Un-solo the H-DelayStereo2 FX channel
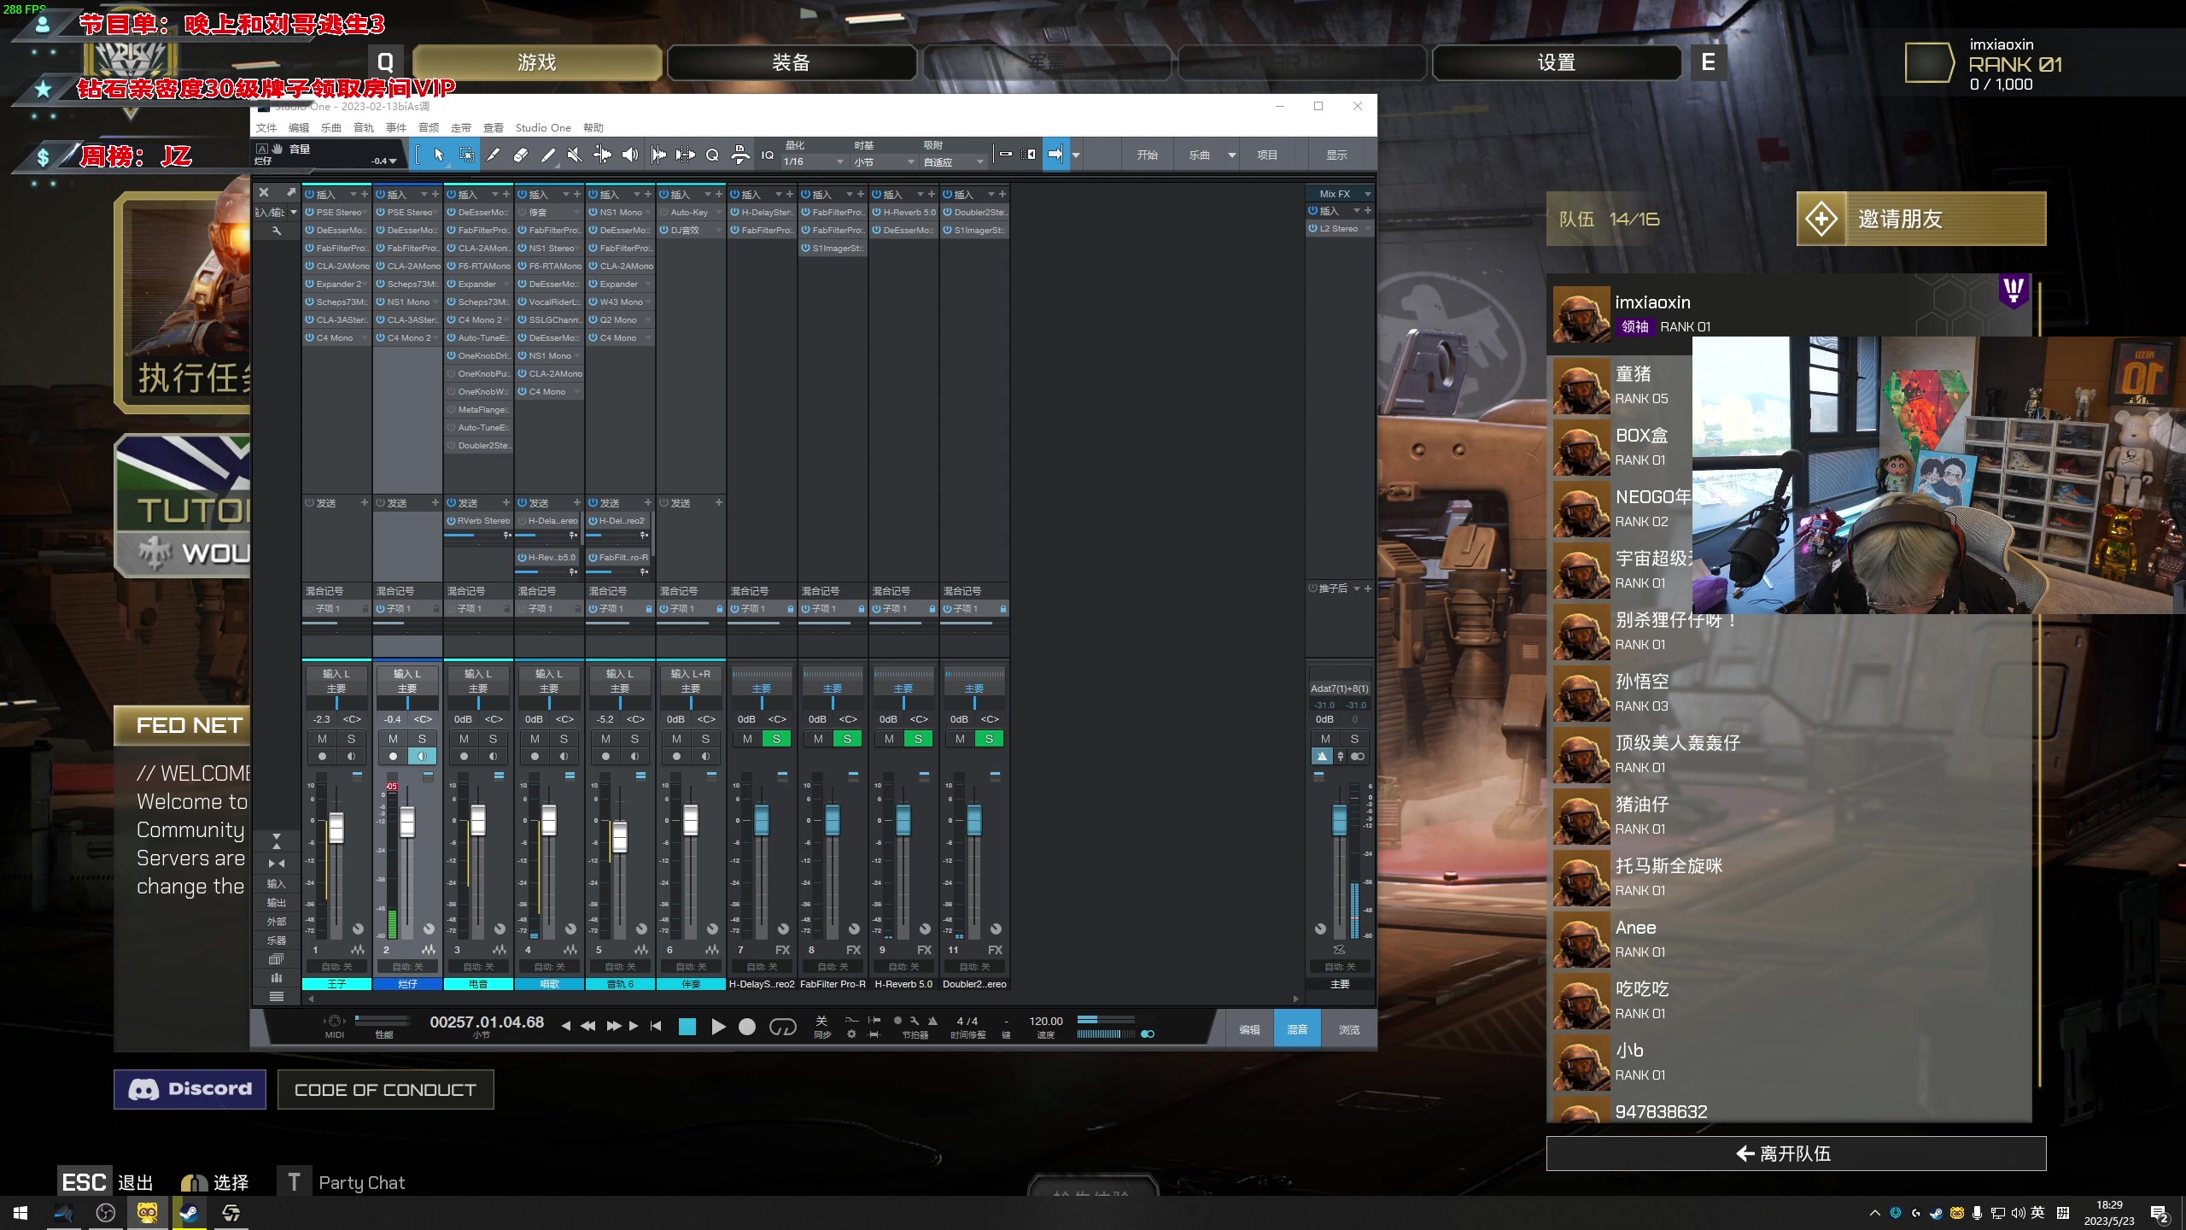The image size is (2186, 1230). (x=776, y=739)
